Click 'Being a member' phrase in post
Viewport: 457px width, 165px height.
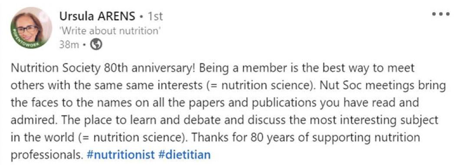click(242, 68)
